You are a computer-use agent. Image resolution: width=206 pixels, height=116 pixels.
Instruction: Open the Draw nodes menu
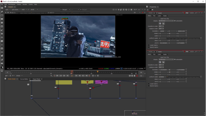2,12
